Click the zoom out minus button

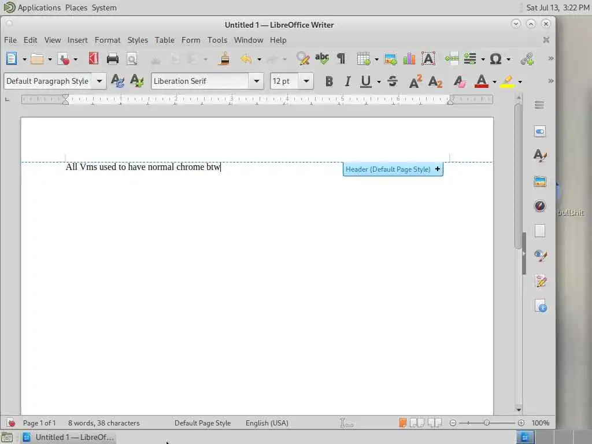point(453,423)
